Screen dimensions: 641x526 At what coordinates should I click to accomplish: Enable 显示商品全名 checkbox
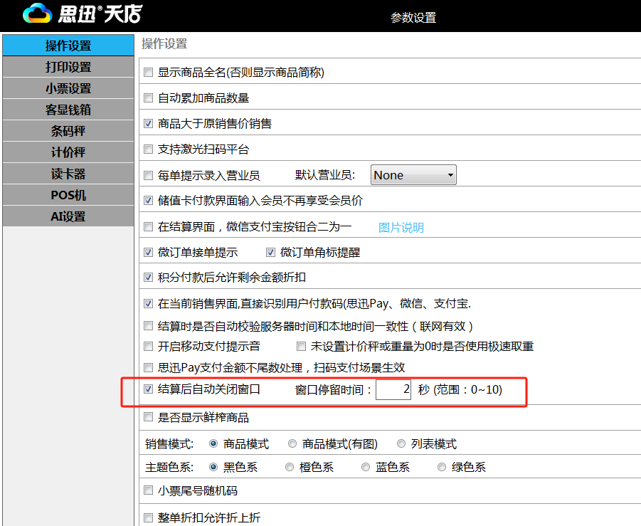pos(149,73)
